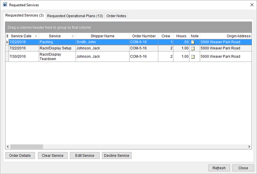This screenshot has height=174, width=257.
Task: Refresh the requested services list
Action: [x=219, y=168]
